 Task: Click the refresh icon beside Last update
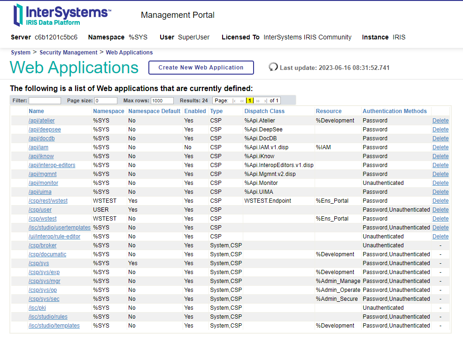(273, 67)
